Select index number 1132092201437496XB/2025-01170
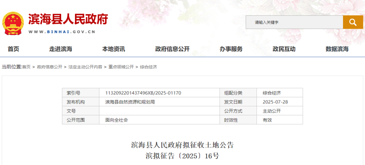Image resolution: width=365 pixels, height=165 pixels. [143, 93]
